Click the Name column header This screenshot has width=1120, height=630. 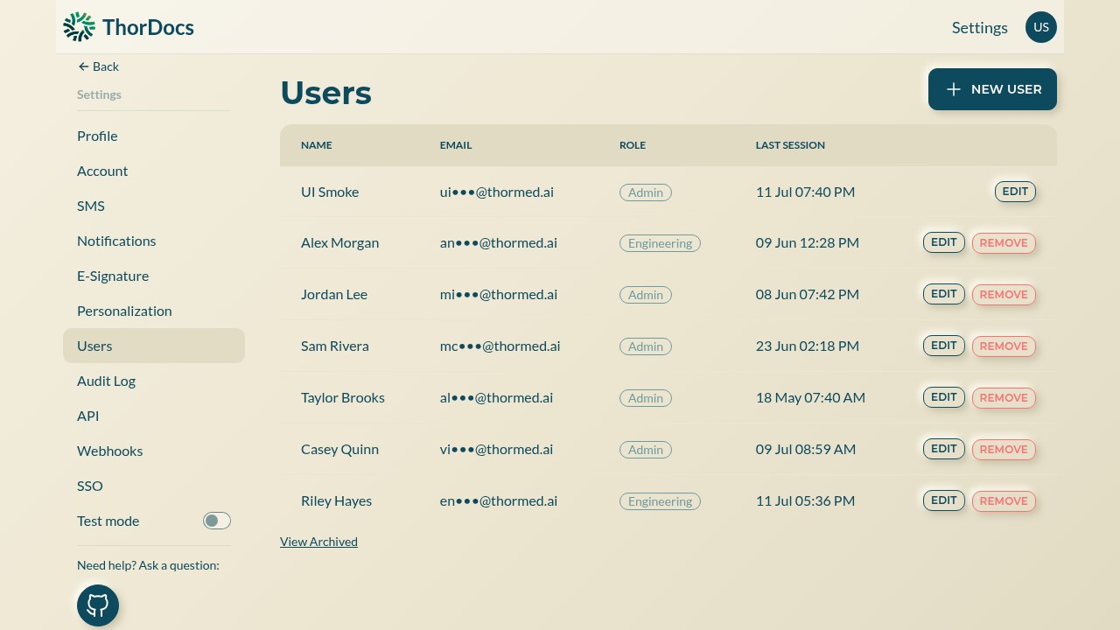point(317,145)
